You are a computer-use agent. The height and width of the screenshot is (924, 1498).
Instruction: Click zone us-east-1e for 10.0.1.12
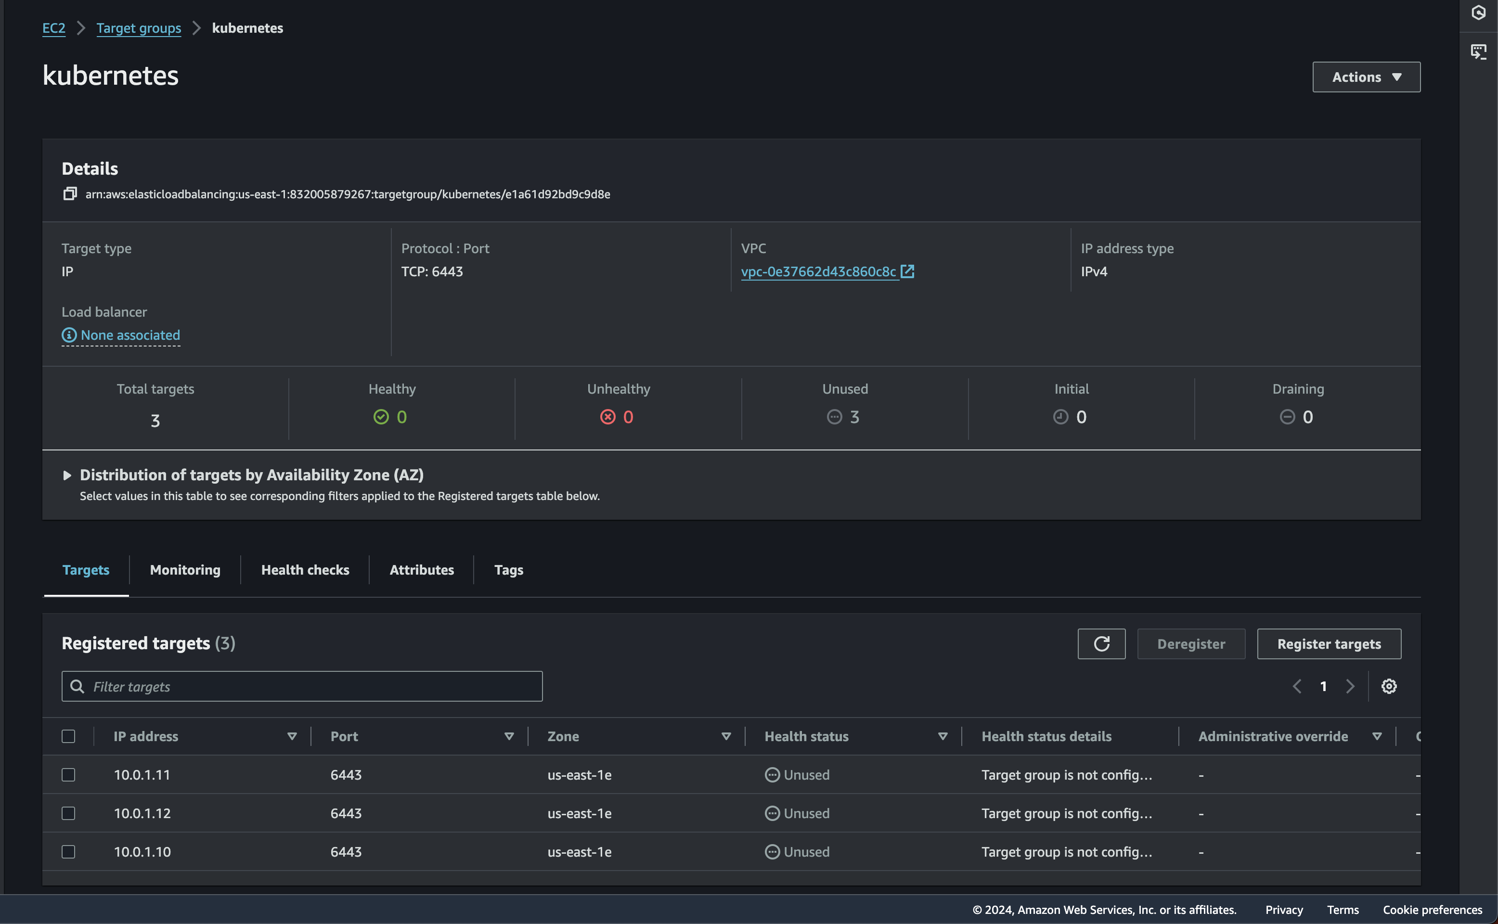(x=580, y=813)
